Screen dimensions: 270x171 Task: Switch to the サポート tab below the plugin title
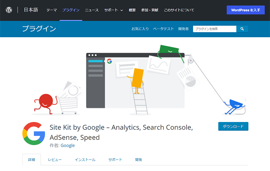pyautogui.click(x=115, y=160)
